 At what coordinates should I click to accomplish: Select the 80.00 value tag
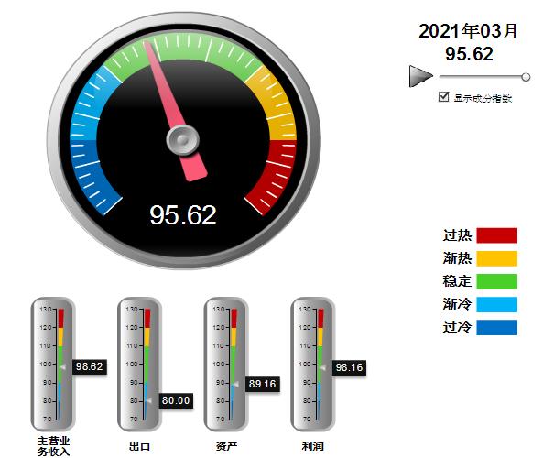click(176, 400)
